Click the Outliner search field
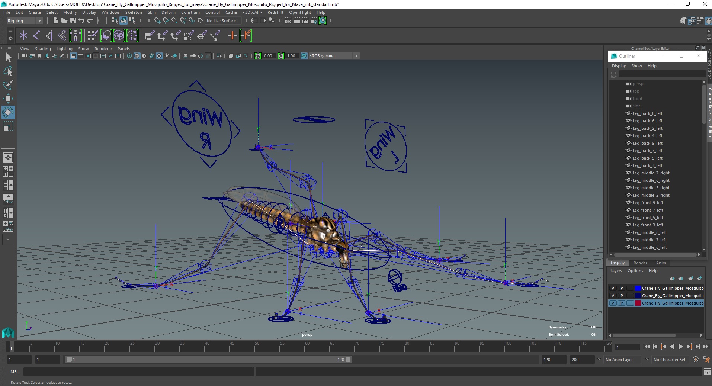 662,74
